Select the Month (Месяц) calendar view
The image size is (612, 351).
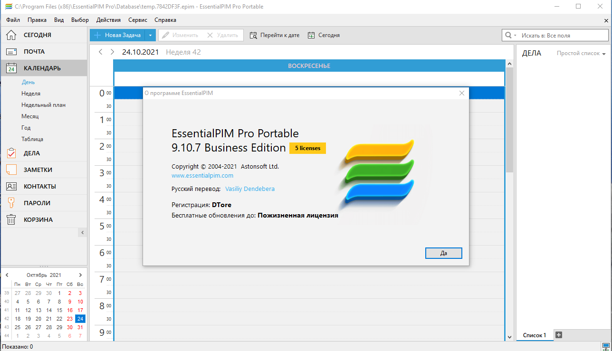pyautogui.click(x=30, y=116)
